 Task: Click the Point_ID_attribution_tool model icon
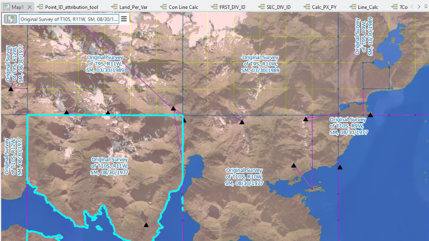pyautogui.click(x=40, y=7)
